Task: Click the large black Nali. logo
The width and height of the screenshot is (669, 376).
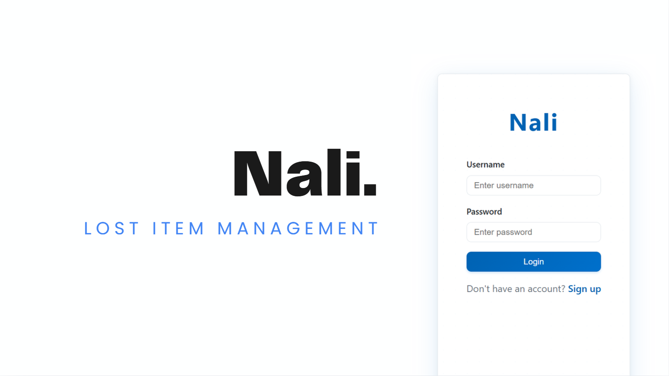Action: pyautogui.click(x=305, y=173)
